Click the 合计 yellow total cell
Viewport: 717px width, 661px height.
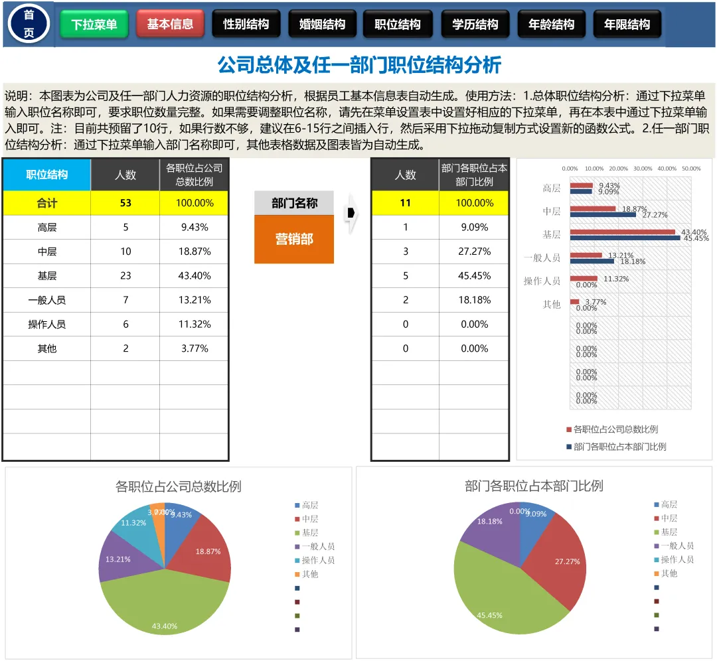tap(46, 203)
